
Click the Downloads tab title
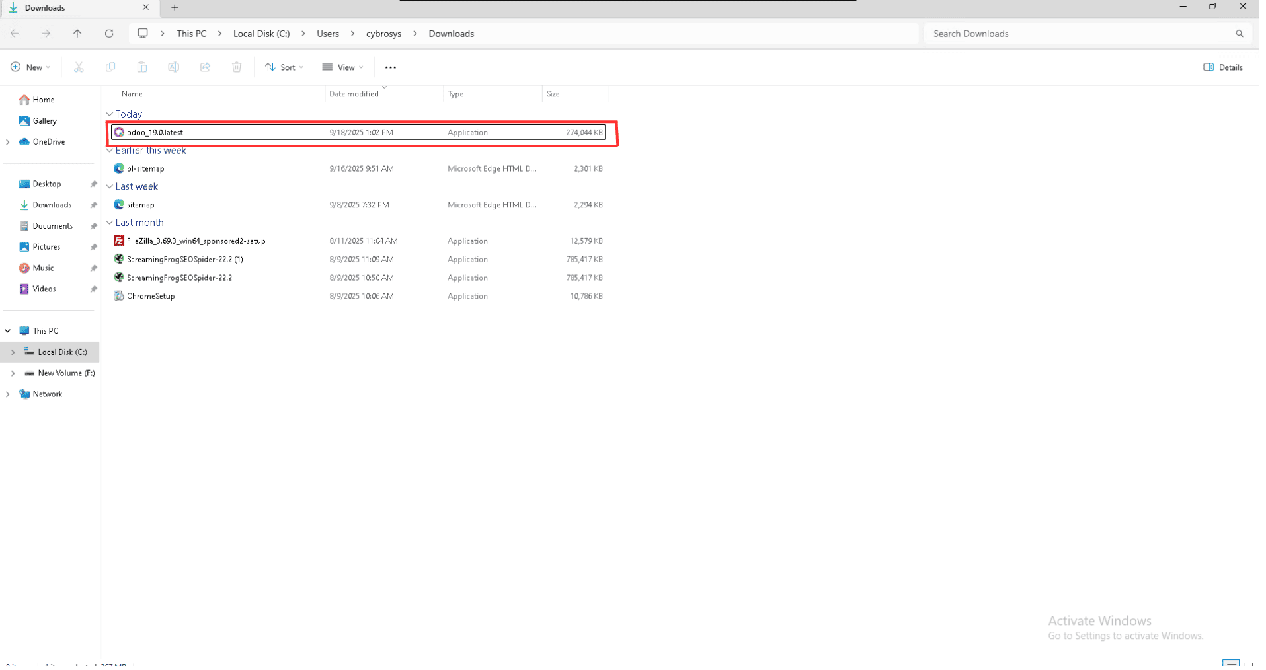click(x=46, y=8)
